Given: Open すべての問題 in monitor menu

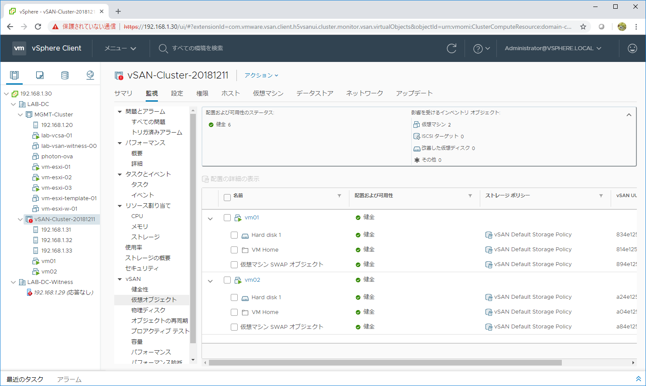Looking at the screenshot, I should pyautogui.click(x=148, y=122).
